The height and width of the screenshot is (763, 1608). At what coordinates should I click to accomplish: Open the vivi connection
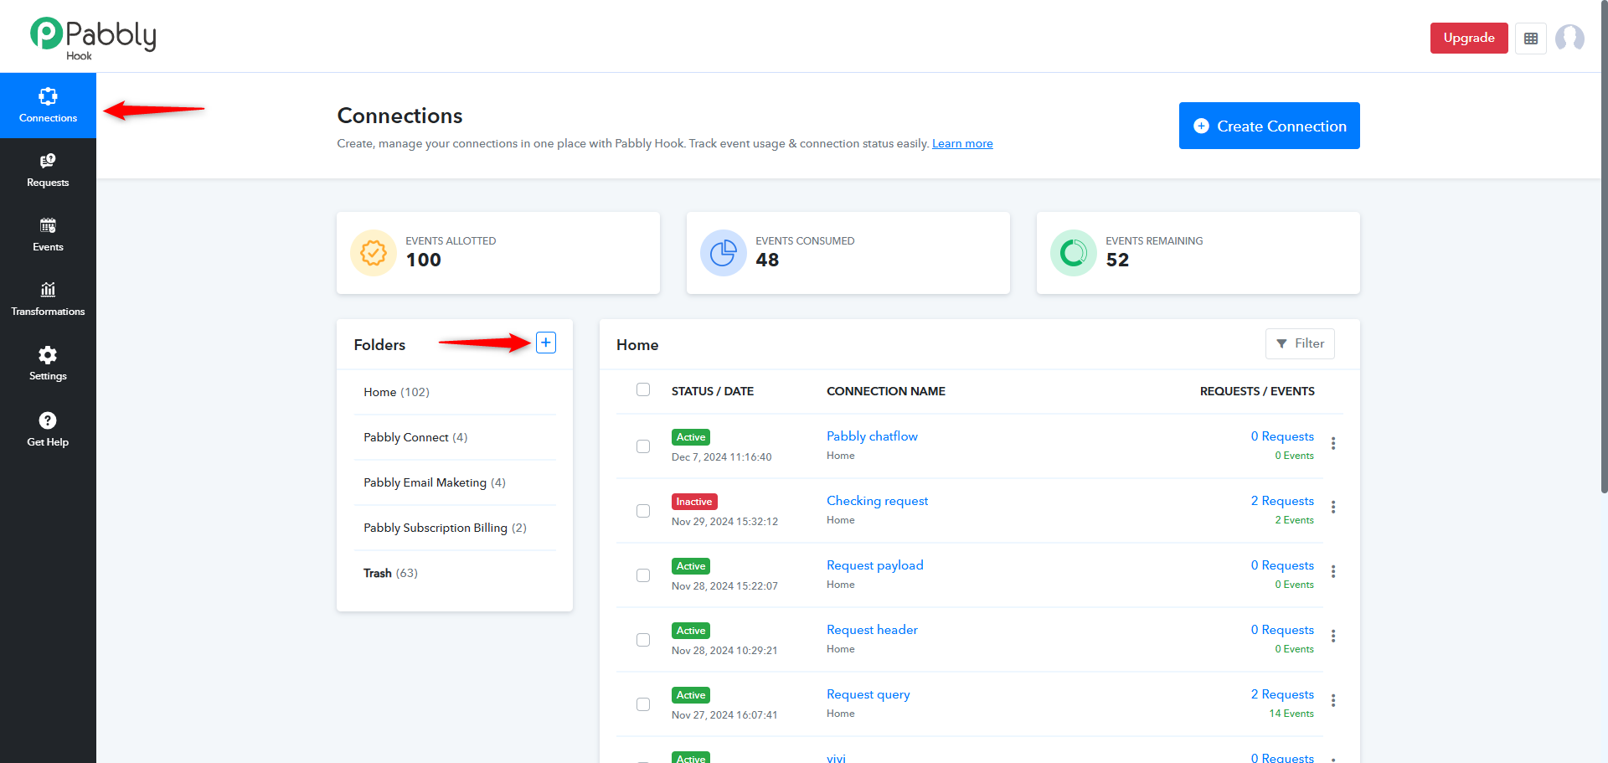pos(836,758)
